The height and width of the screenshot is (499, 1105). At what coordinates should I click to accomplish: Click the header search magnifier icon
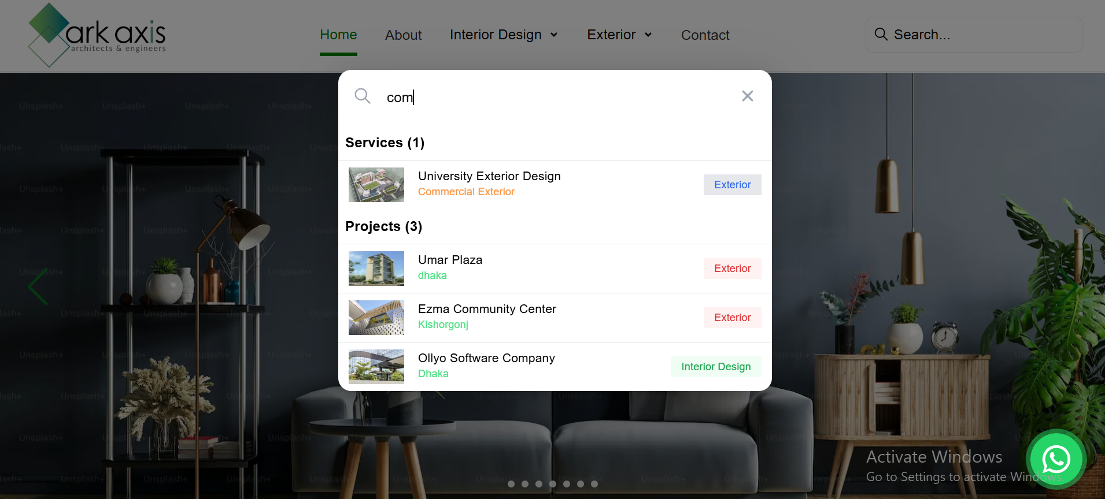click(881, 34)
